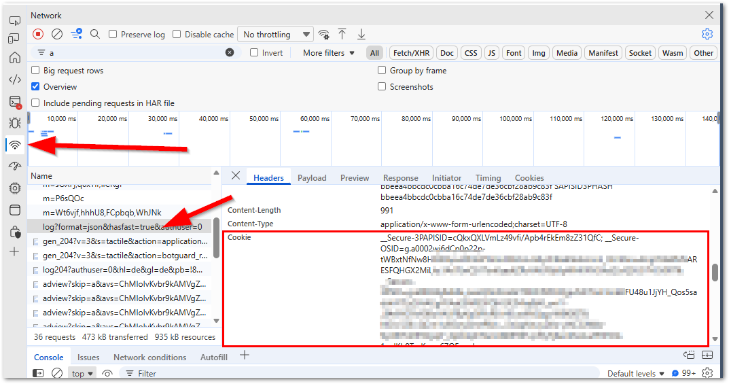Filter by Doc type
Image resolution: width=729 pixels, height=384 pixels.
click(x=447, y=53)
